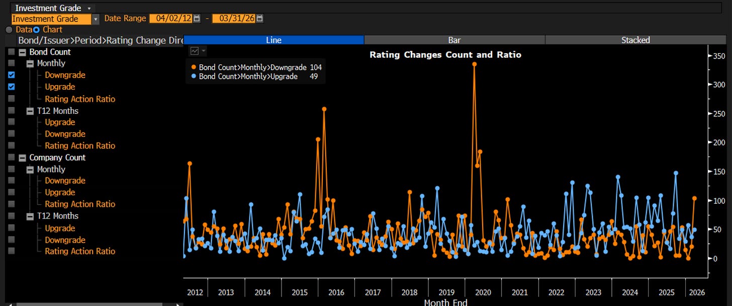Click the horizontal scrollbar under tree panel
Screen dimensions: 732x306
tap(91, 304)
